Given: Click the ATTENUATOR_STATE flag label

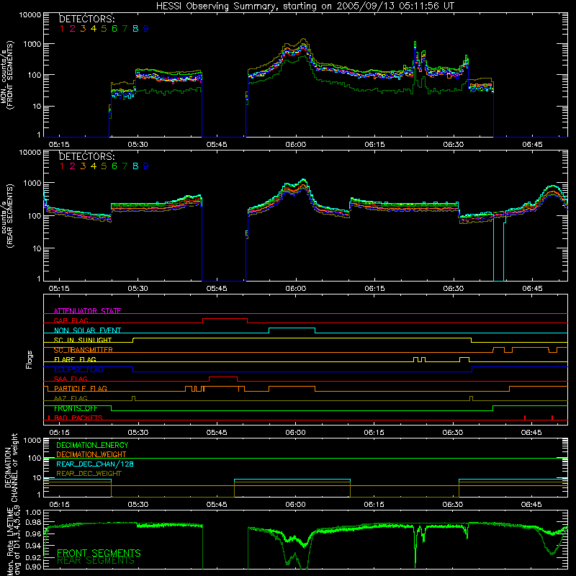Looking at the screenshot, I should [87, 311].
